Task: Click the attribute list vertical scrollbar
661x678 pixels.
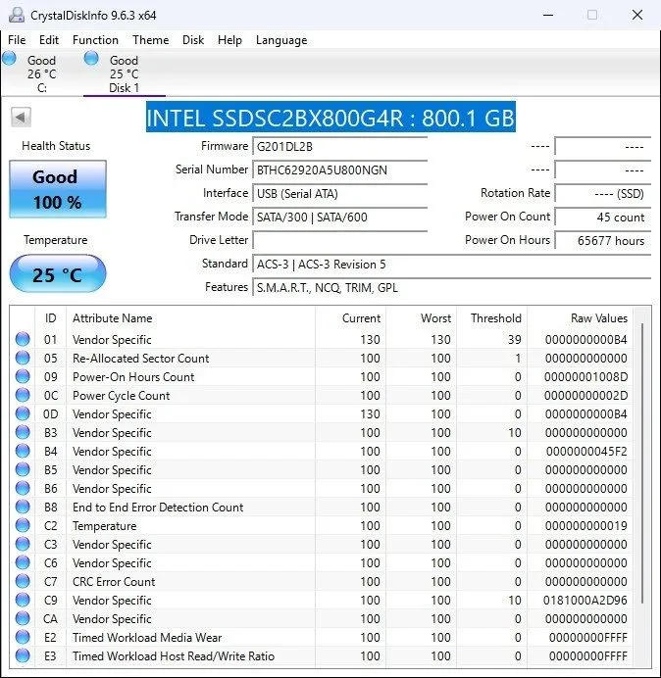Action: [x=642, y=463]
